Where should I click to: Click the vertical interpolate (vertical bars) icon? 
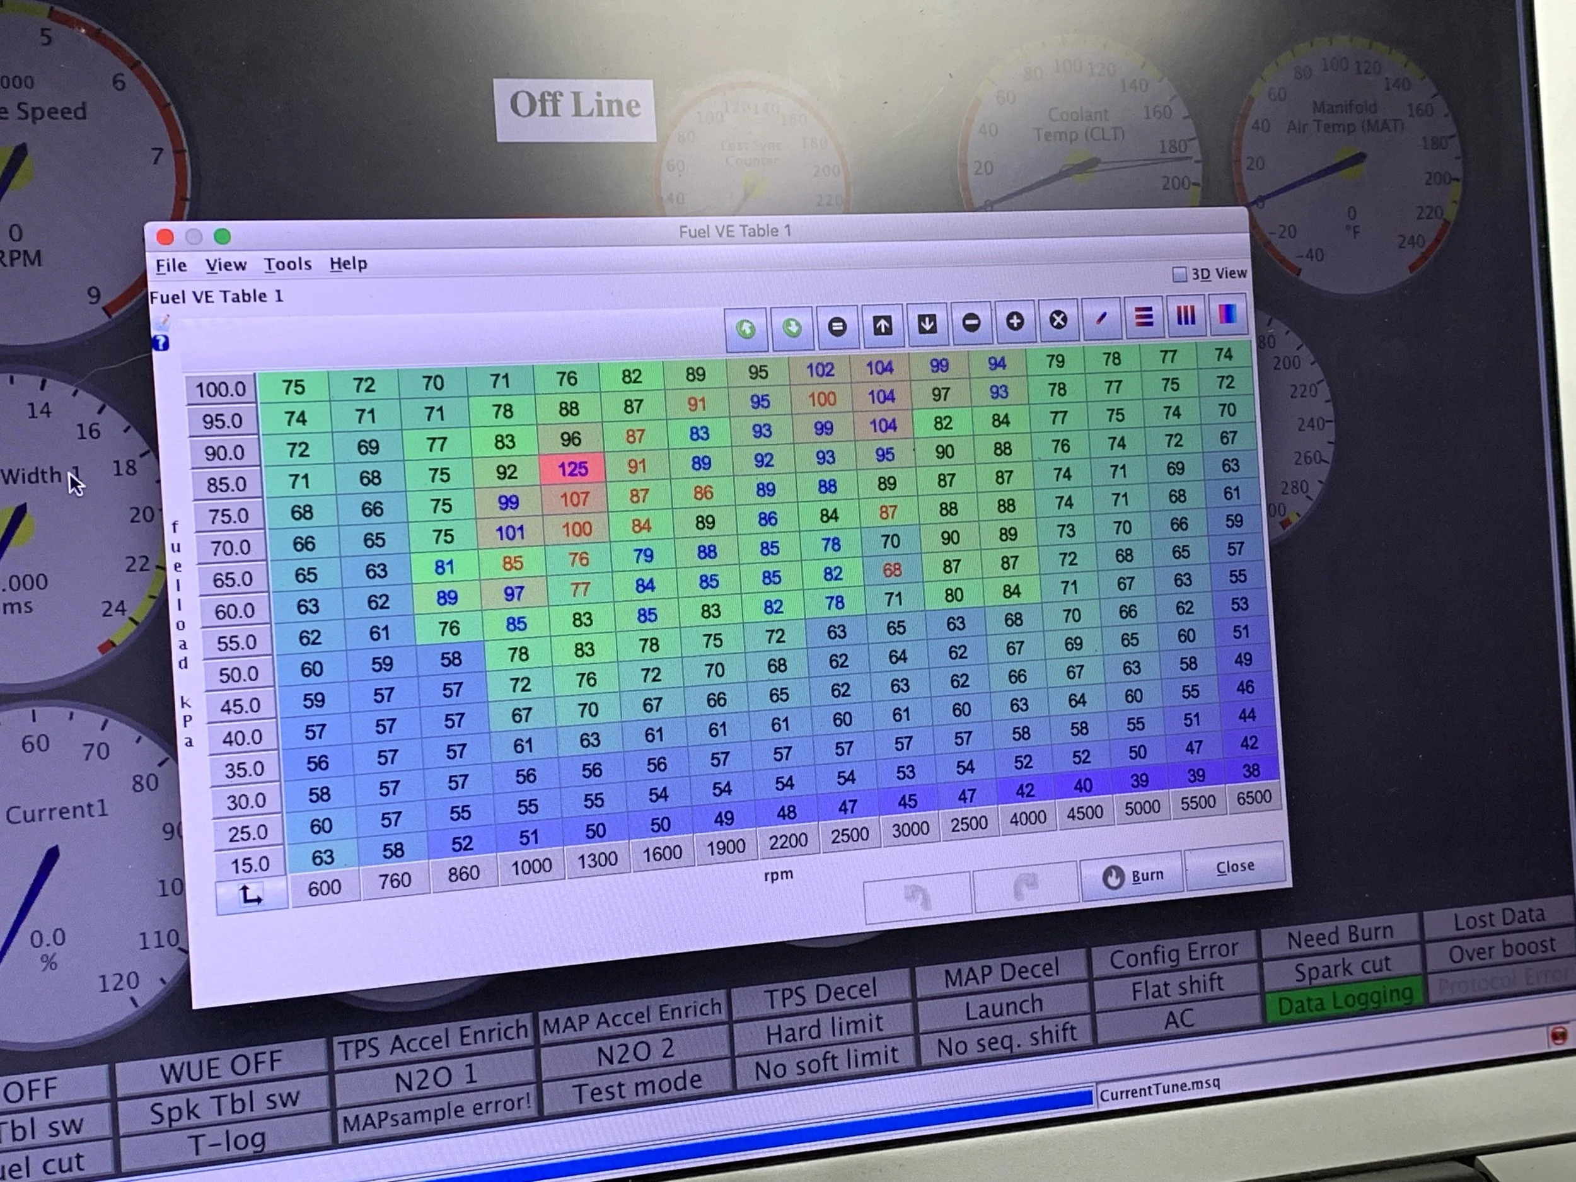point(1186,315)
